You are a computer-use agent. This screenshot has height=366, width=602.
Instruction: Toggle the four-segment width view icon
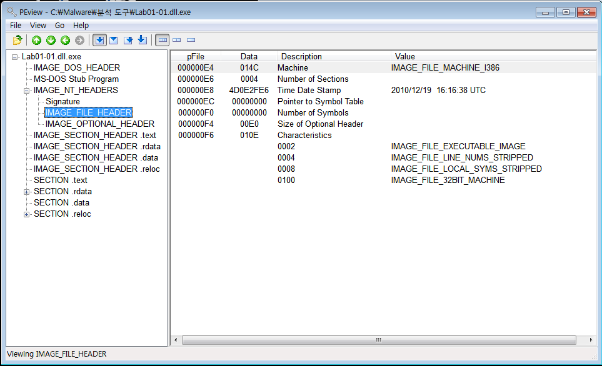coord(163,40)
